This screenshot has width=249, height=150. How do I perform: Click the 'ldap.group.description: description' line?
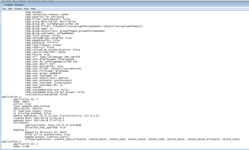point(50,22)
